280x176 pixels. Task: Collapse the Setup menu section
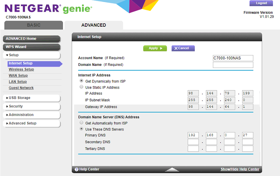(31, 55)
